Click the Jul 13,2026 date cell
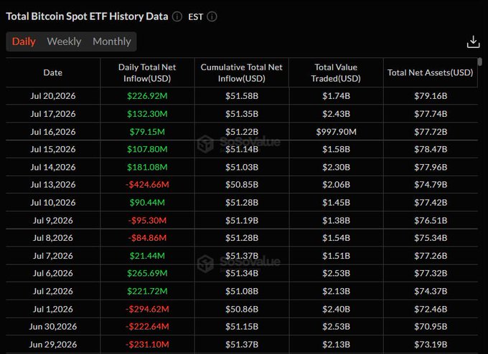 click(53, 185)
